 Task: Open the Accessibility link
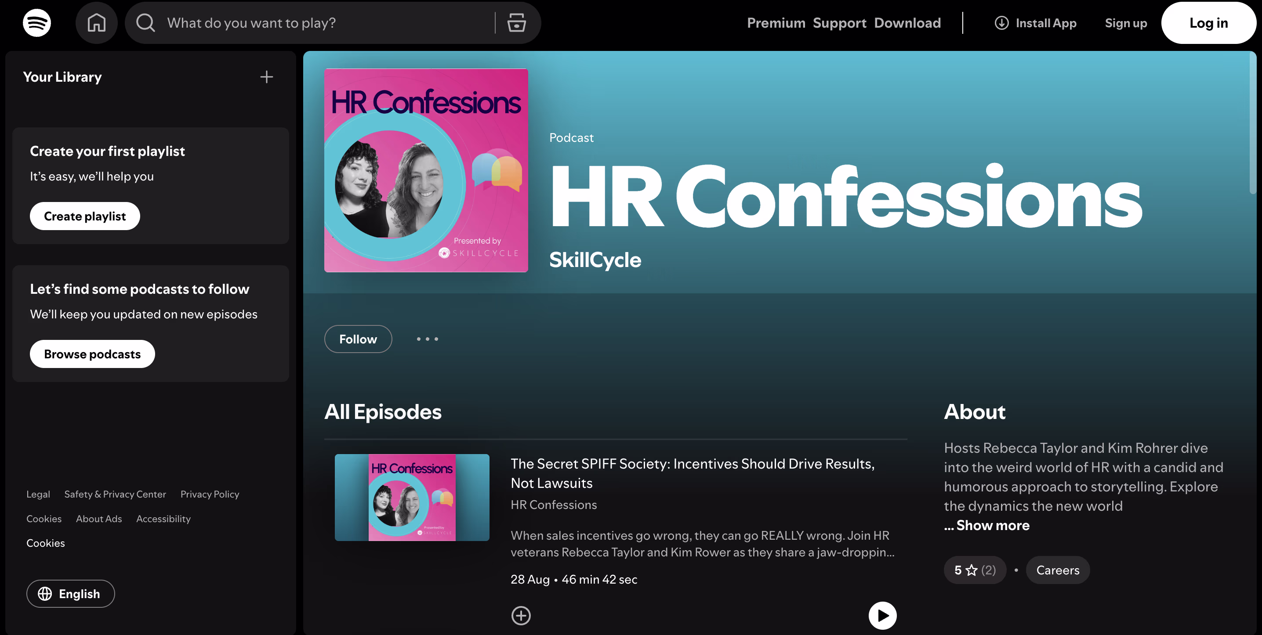click(163, 519)
